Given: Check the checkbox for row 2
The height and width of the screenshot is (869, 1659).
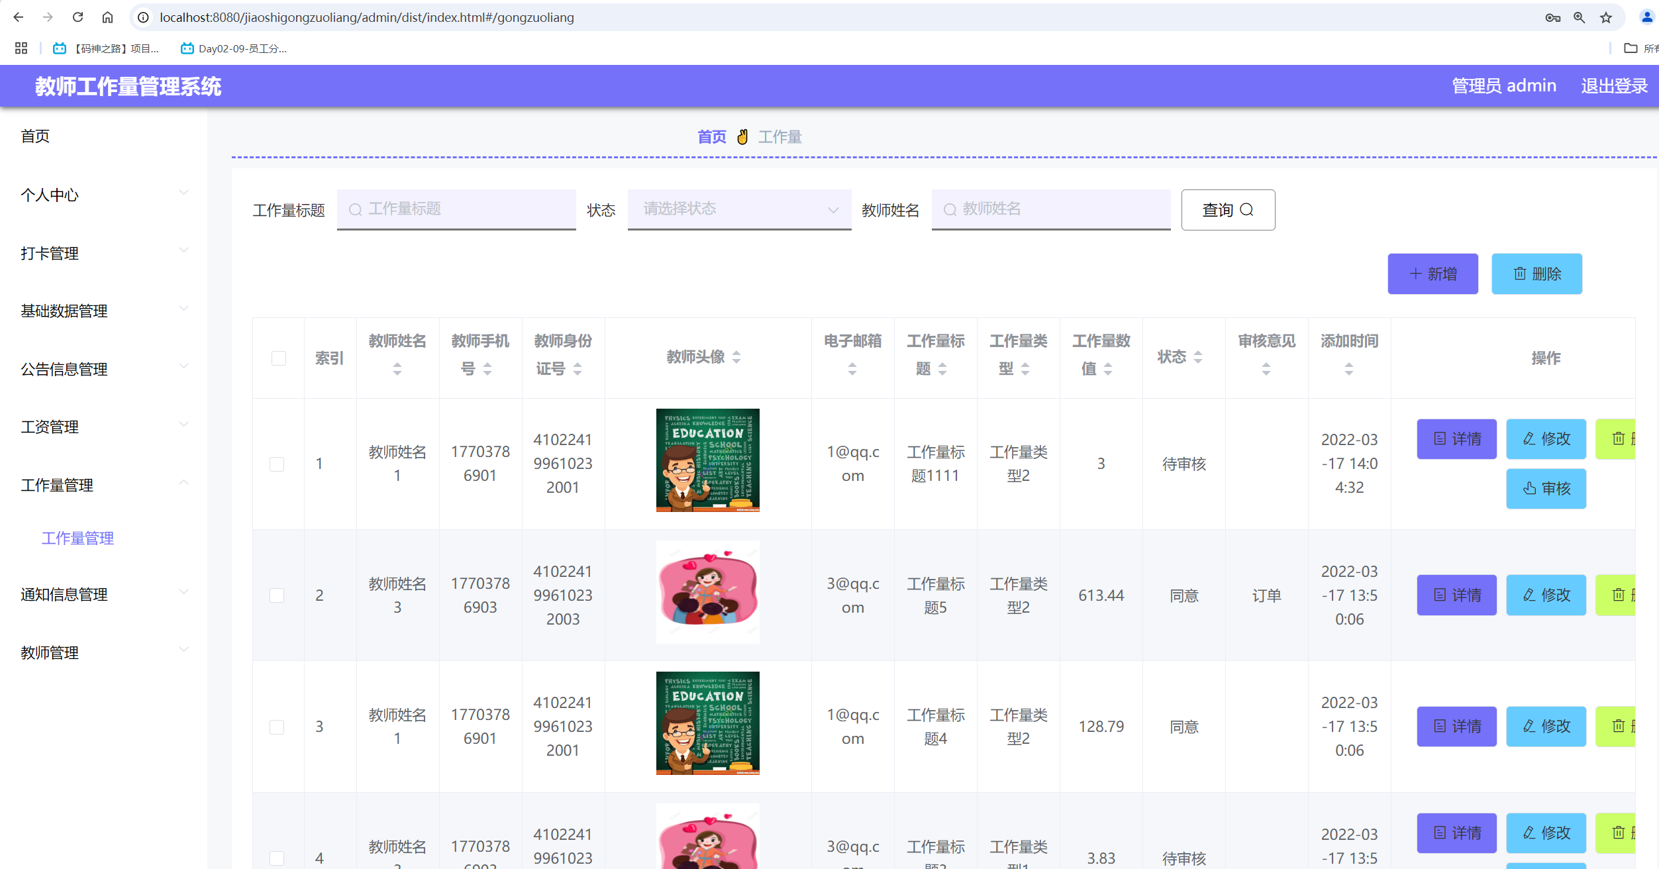Looking at the screenshot, I should click(x=277, y=595).
